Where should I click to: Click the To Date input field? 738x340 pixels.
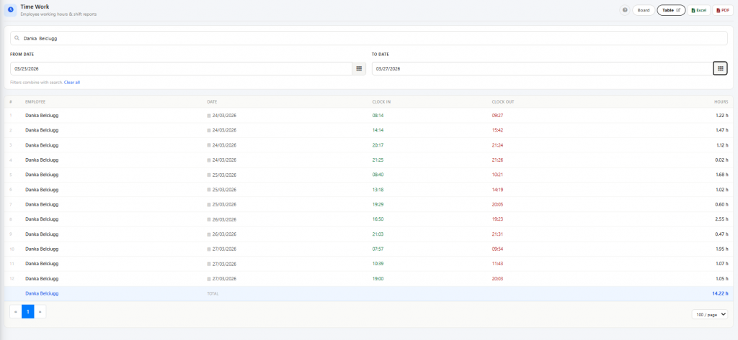543,68
